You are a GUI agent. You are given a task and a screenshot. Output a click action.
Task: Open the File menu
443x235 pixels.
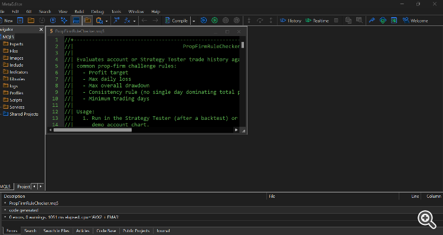[x=2, y=12]
